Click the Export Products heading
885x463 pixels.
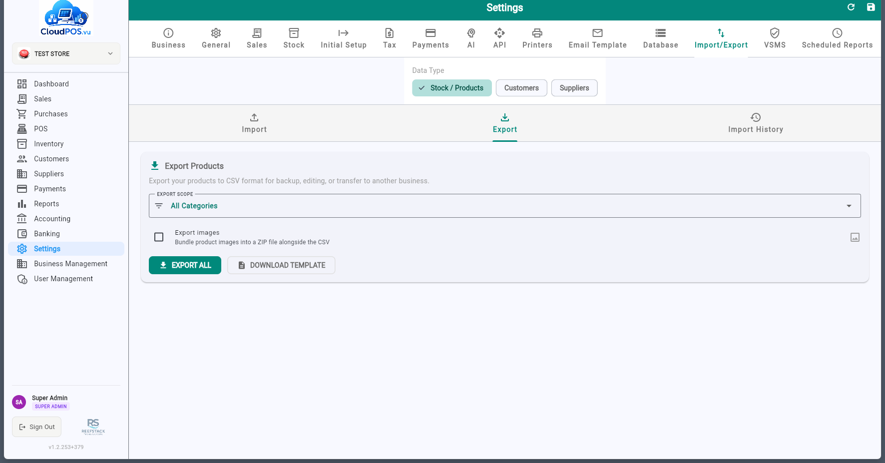[x=194, y=166]
